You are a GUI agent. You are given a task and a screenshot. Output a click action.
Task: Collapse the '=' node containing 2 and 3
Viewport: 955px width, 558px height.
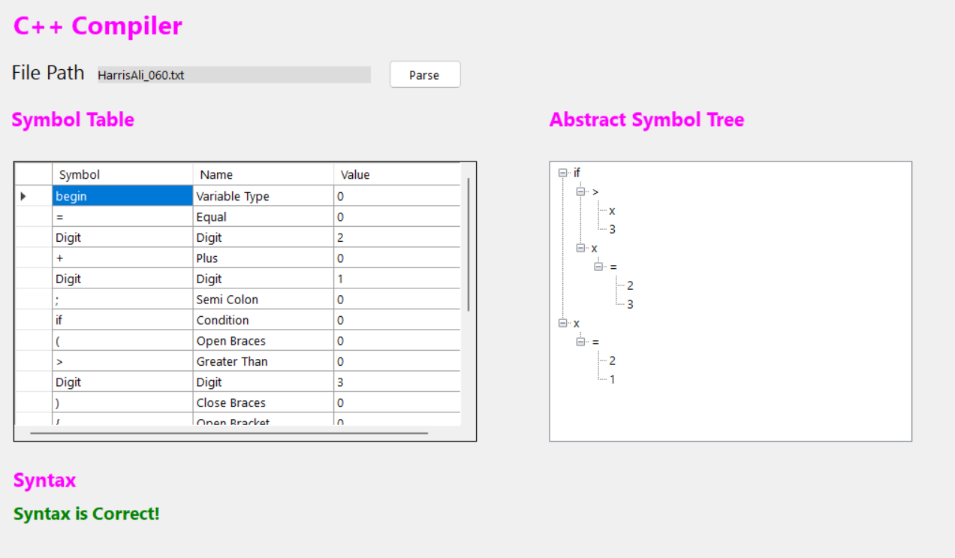click(x=598, y=267)
